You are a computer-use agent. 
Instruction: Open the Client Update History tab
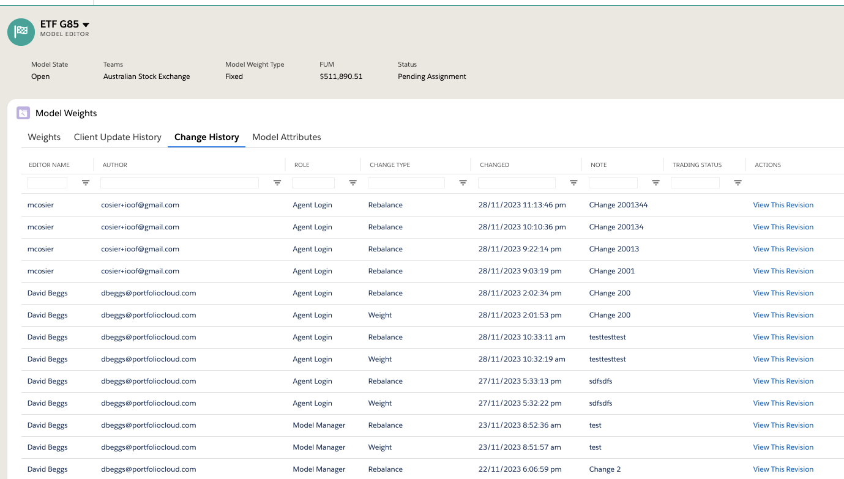(117, 137)
